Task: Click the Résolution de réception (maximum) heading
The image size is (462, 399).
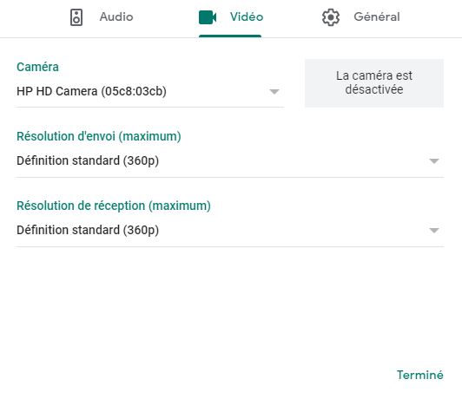Action: click(x=114, y=206)
